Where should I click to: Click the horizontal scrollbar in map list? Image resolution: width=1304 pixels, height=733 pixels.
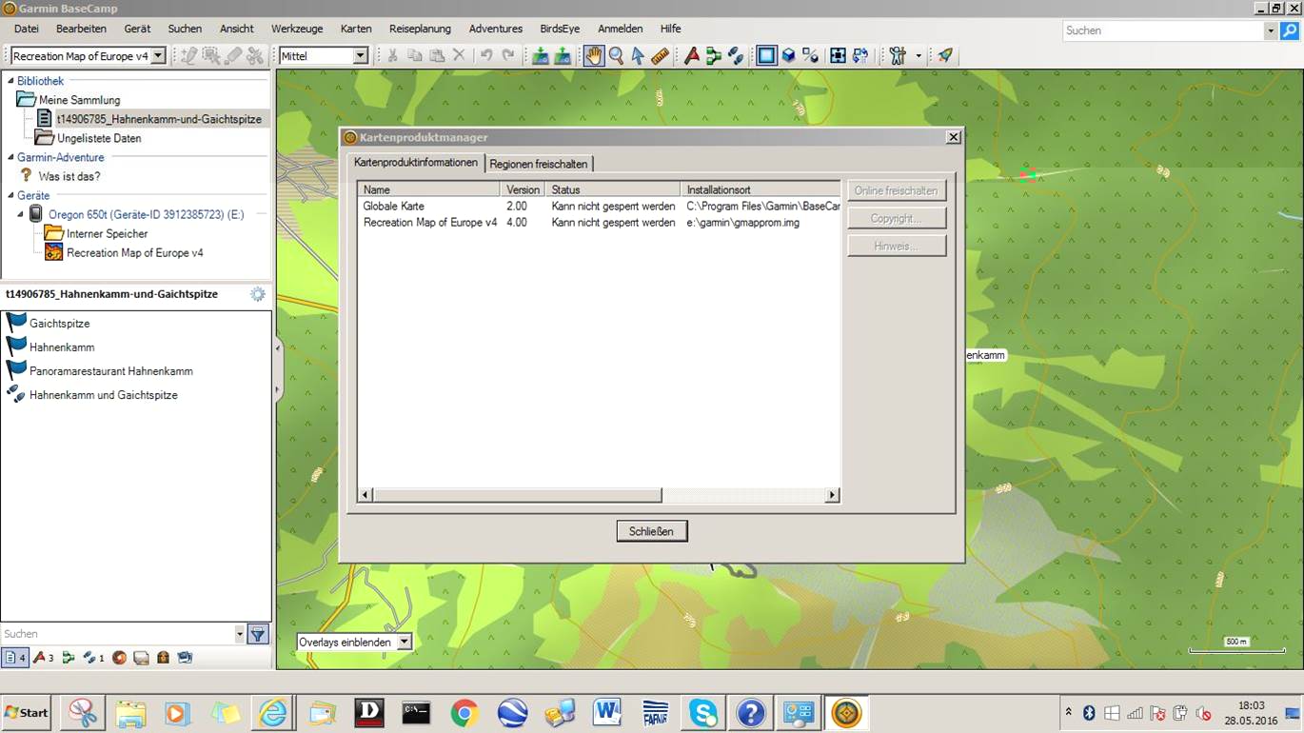(518, 495)
